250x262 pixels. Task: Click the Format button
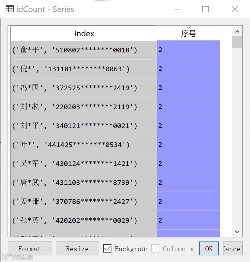click(30, 248)
